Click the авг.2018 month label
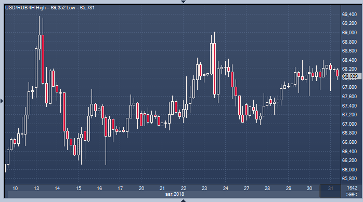Image resolution: width=363 pixels, height=202 pixels. 175,194
